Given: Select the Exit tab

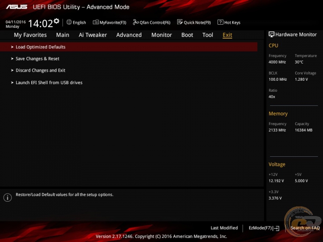Looking at the screenshot, I should tap(228, 35).
